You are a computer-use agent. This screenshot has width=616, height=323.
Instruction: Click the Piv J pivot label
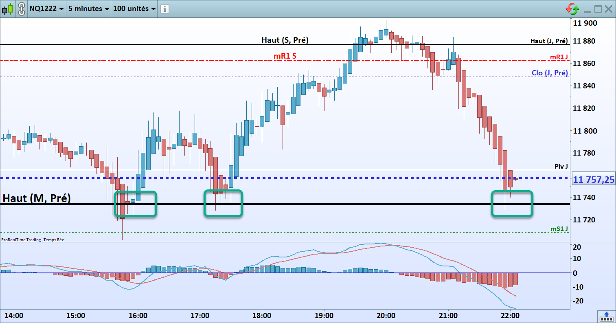(561, 167)
